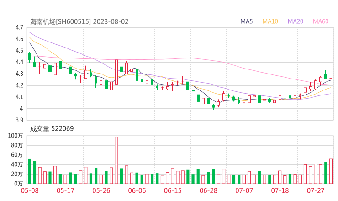Select the first green volume bar at 05-08
The width and height of the screenshot is (338, 201).
pyautogui.click(x=30, y=171)
